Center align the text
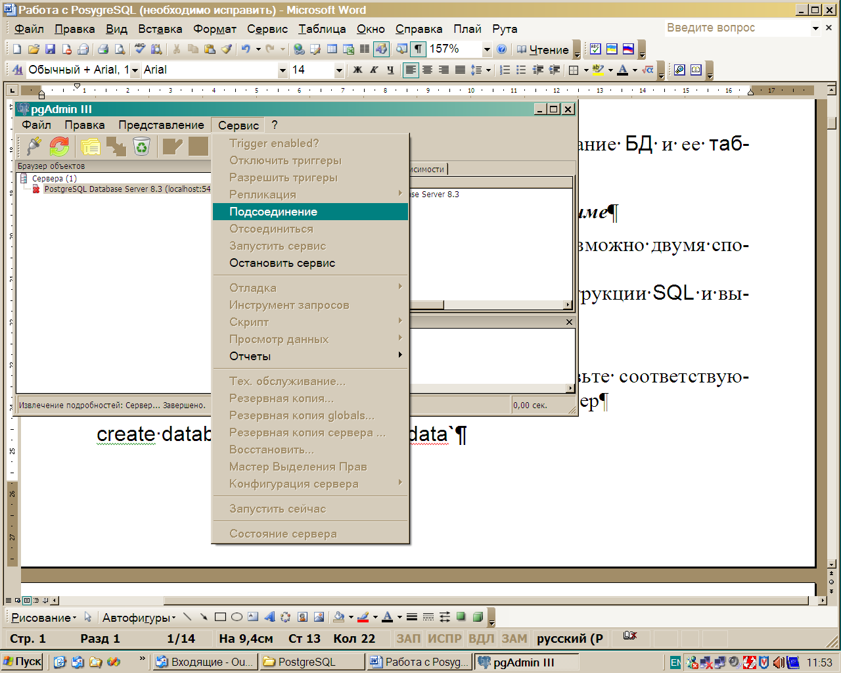841x673 pixels. (x=427, y=70)
